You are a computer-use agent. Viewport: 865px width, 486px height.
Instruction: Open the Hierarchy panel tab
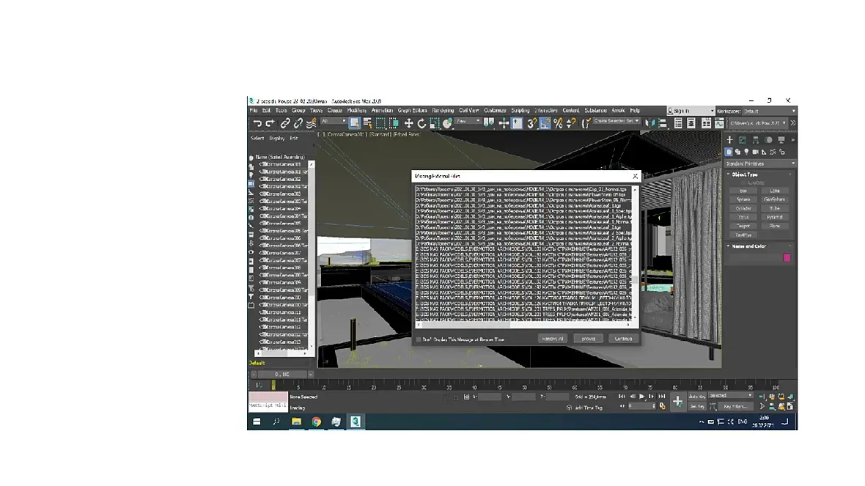[755, 140]
